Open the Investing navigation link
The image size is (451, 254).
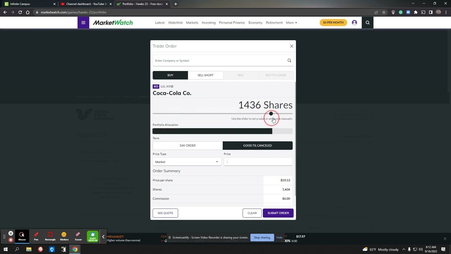click(x=209, y=23)
